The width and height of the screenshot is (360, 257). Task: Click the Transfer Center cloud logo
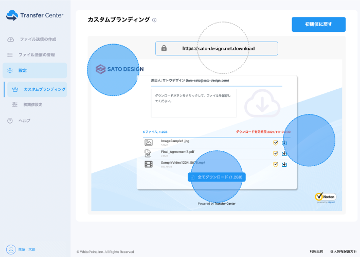[x=12, y=15]
